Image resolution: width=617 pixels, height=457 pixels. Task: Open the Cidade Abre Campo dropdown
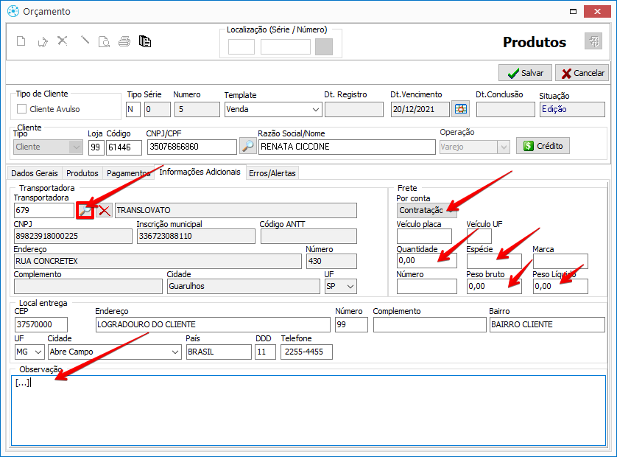pos(175,352)
